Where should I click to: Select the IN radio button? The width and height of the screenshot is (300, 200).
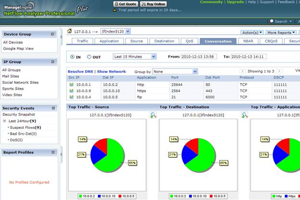(72, 57)
